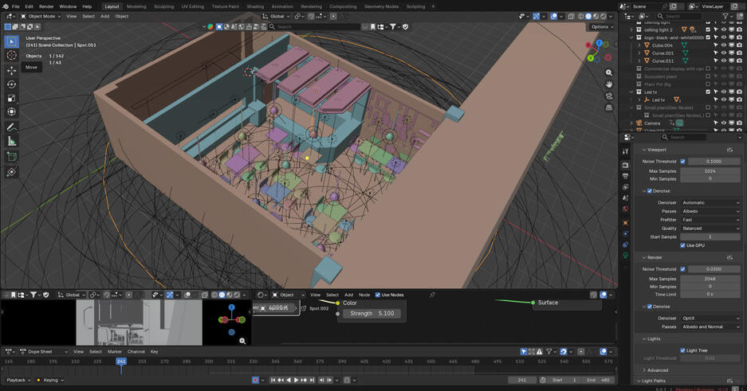The width and height of the screenshot is (747, 391).
Task: Toggle the Use Nodes checkbox
Action: click(x=378, y=295)
